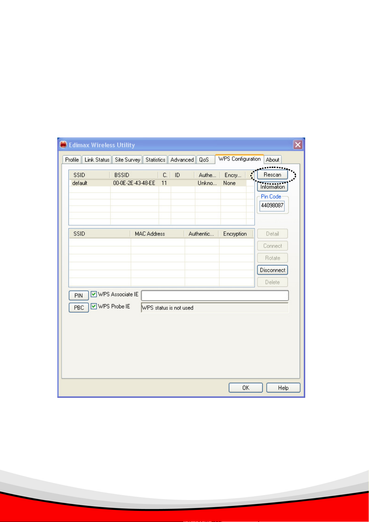
Task: Click the PBC button
Action: pos(79,308)
